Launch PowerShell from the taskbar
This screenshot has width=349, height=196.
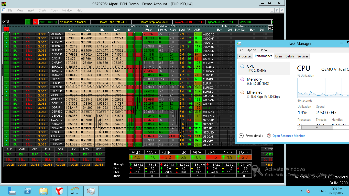click(x=28, y=191)
